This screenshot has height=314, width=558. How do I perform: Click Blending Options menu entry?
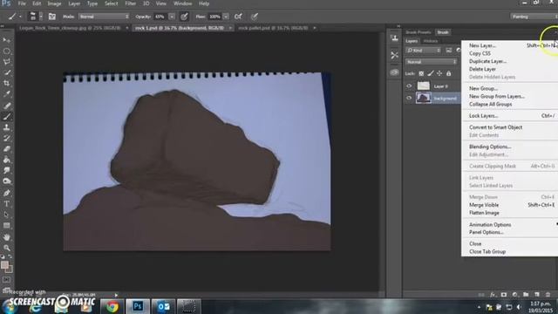pyautogui.click(x=490, y=147)
